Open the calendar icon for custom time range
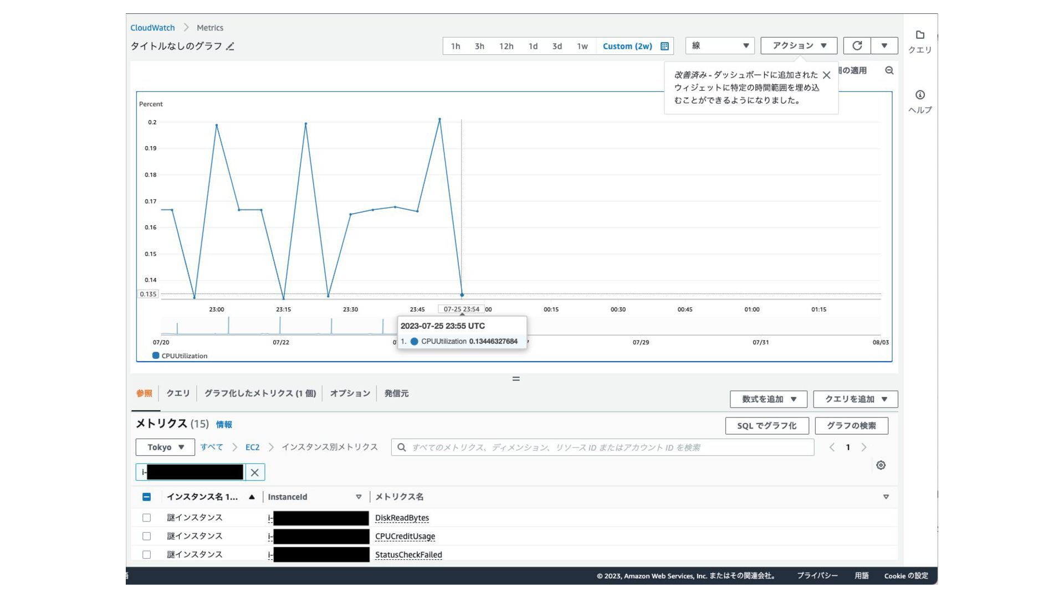Viewport: 1064px width, 598px height. point(664,46)
